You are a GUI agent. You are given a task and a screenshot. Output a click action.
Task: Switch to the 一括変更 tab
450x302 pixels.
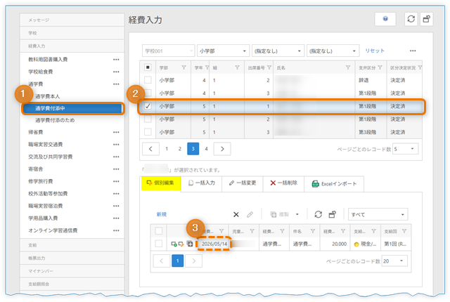coord(243,183)
